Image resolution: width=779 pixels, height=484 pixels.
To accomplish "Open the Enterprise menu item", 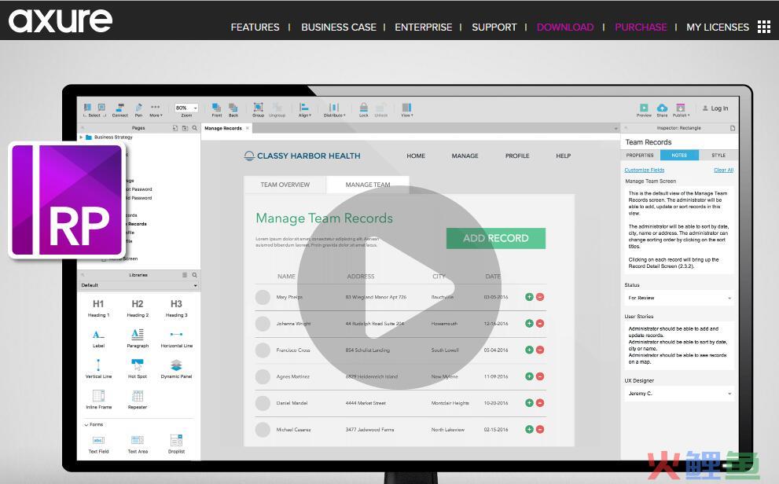I will click(423, 27).
